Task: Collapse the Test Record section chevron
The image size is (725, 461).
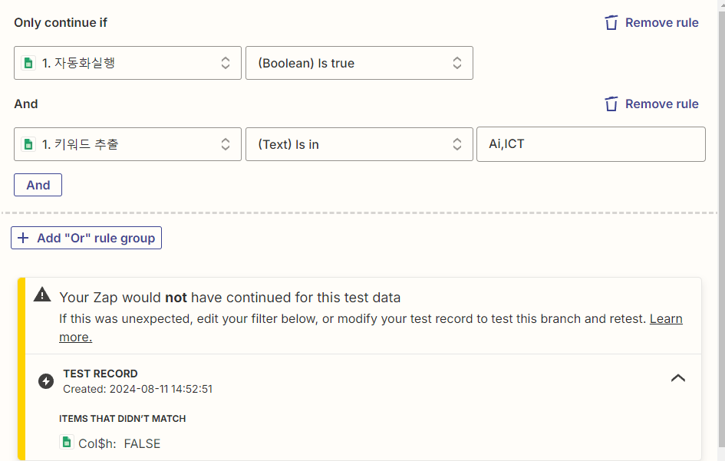Action: click(678, 378)
